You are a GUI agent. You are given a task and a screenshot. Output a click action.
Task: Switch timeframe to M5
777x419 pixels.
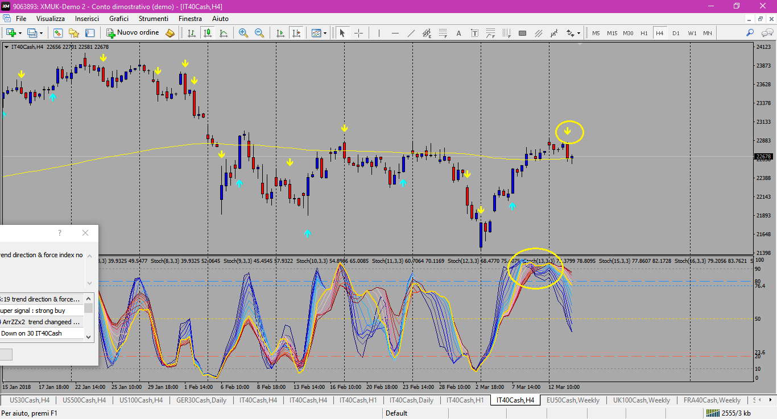point(596,33)
